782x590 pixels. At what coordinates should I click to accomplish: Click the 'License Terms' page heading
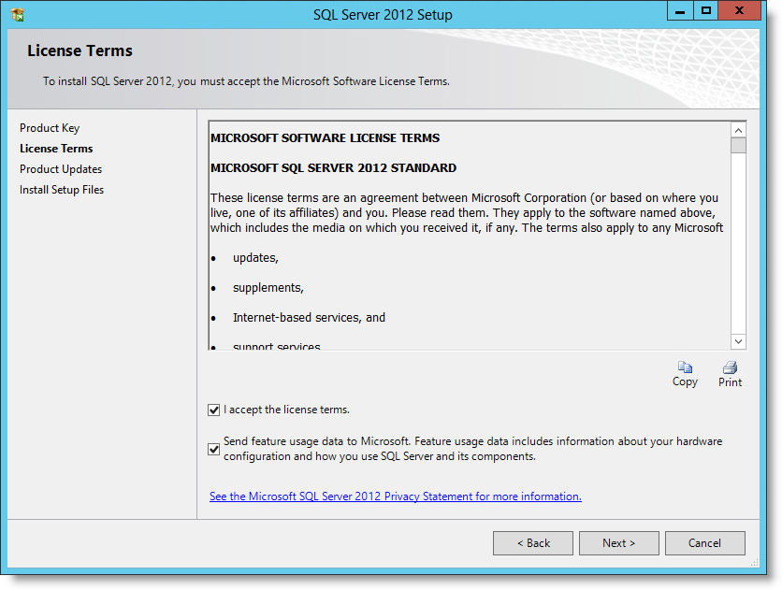pyautogui.click(x=80, y=50)
